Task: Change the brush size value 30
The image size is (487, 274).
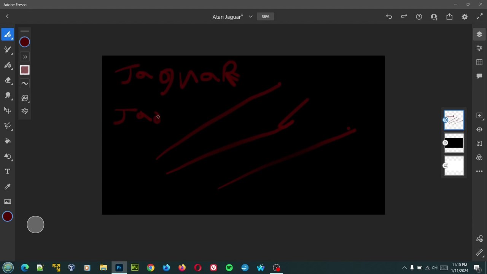Action: (x=25, y=57)
